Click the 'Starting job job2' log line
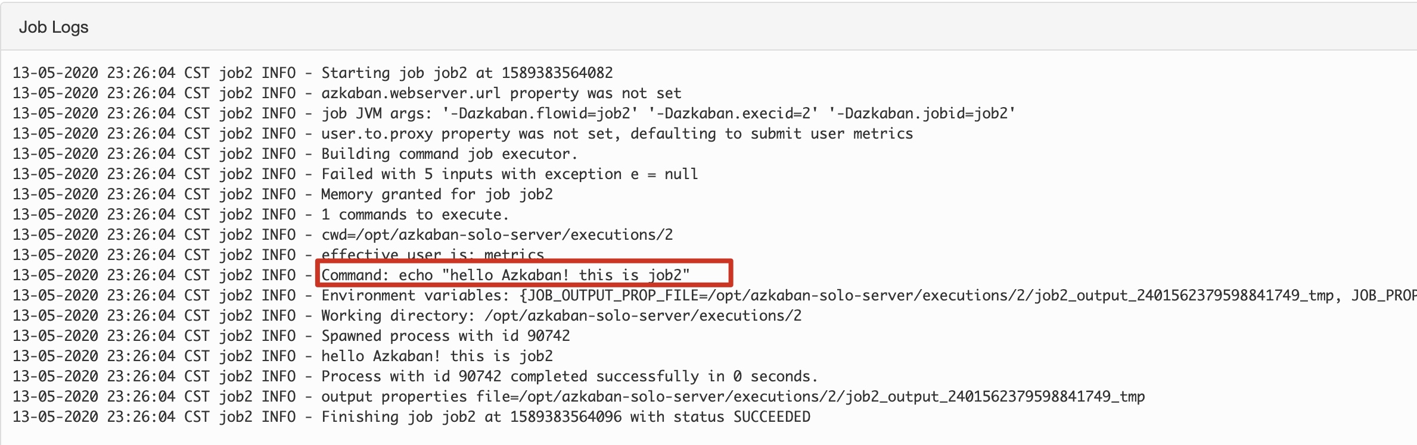1417x445 pixels. 313,73
